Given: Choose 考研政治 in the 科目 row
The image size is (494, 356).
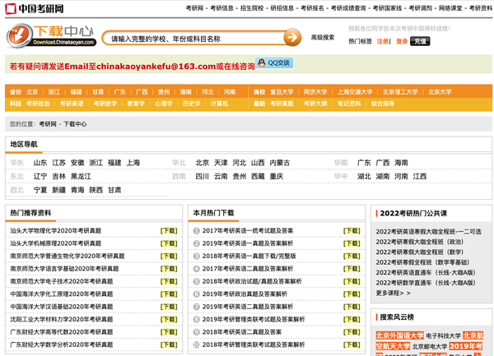Looking at the screenshot, I should 38,104.
